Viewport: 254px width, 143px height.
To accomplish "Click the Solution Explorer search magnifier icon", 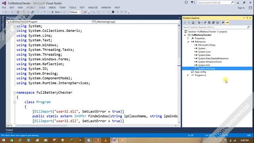I will point(248,27).
